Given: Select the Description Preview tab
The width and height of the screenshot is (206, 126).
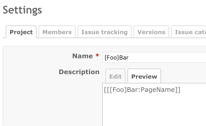Looking at the screenshot, I should pyautogui.click(x=144, y=76).
